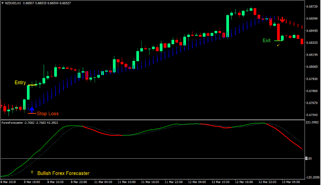Click the blue up arrow buy signal

pos(32,109)
